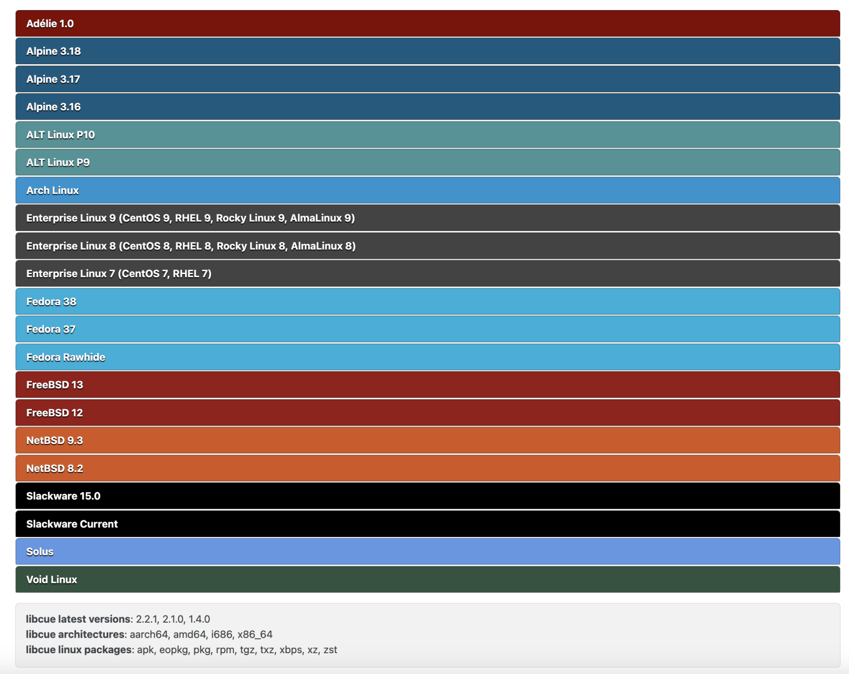Image resolution: width=849 pixels, height=674 pixels.
Task: Open the NetBSD 8.2 section
Action: [428, 468]
